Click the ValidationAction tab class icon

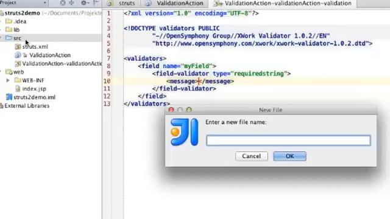(x=149, y=3)
